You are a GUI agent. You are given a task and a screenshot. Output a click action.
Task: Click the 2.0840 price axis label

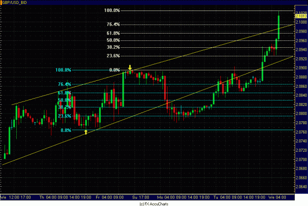pos(301,96)
